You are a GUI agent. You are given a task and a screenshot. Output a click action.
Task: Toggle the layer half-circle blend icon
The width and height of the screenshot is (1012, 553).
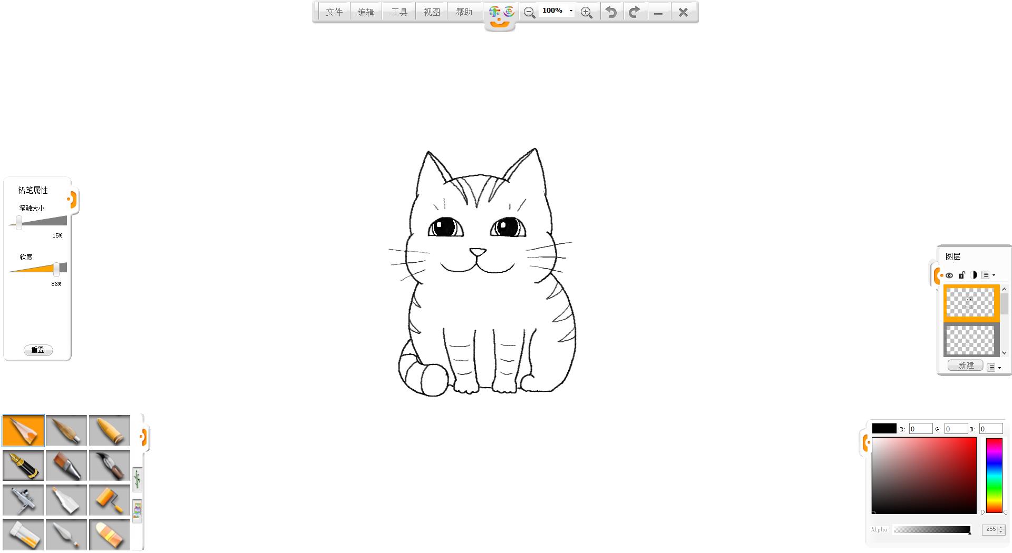coord(974,275)
